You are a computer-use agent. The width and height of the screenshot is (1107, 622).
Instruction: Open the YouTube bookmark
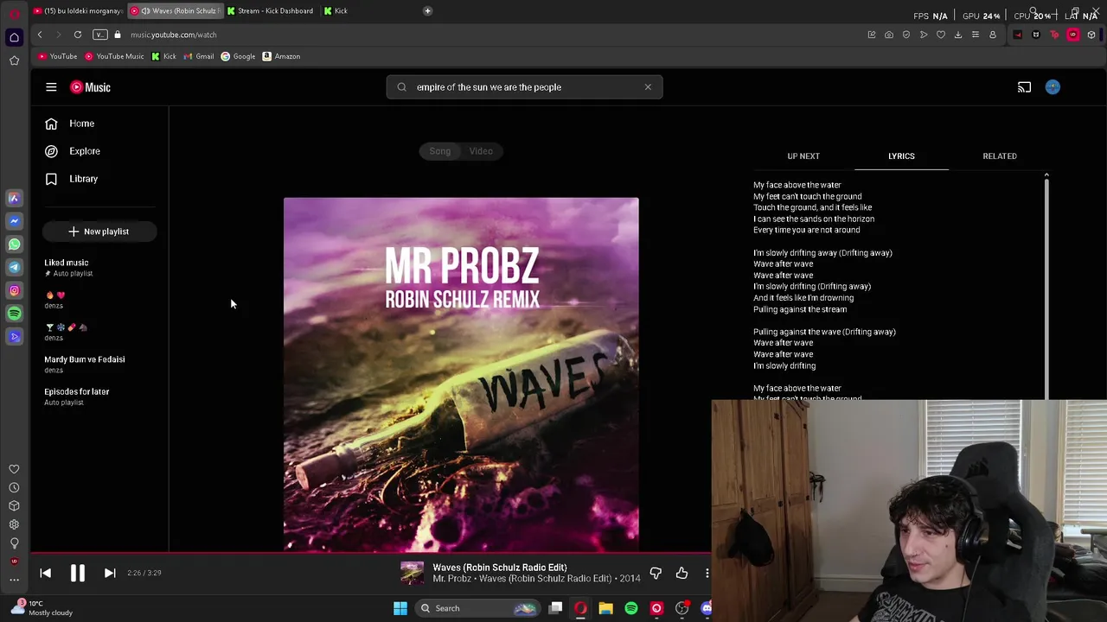pos(58,56)
